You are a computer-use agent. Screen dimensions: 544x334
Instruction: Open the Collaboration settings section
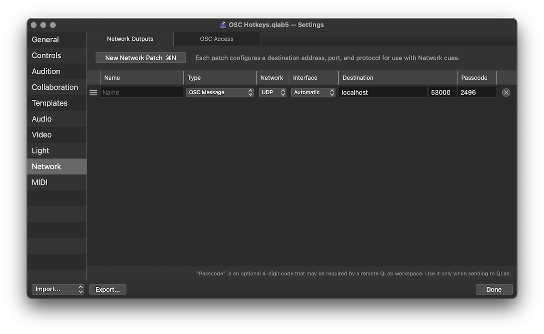tap(55, 87)
